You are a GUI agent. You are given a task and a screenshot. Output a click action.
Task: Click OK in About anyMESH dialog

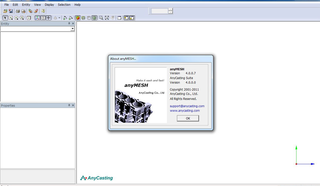[188, 118]
